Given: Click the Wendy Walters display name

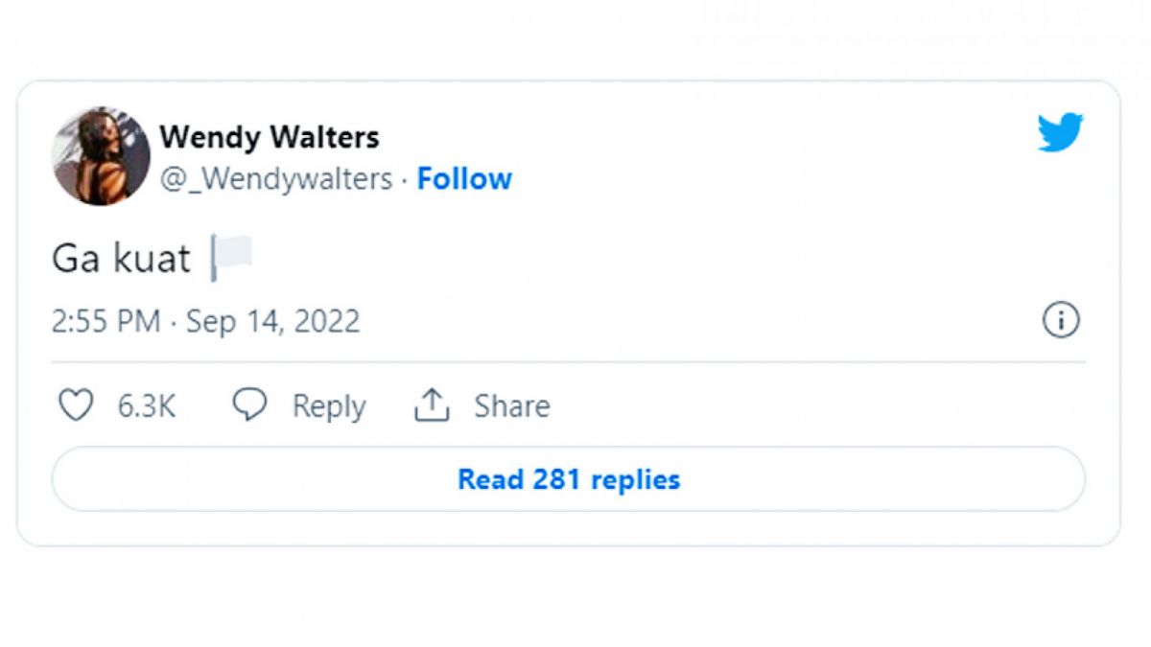Looking at the screenshot, I should 270,137.
